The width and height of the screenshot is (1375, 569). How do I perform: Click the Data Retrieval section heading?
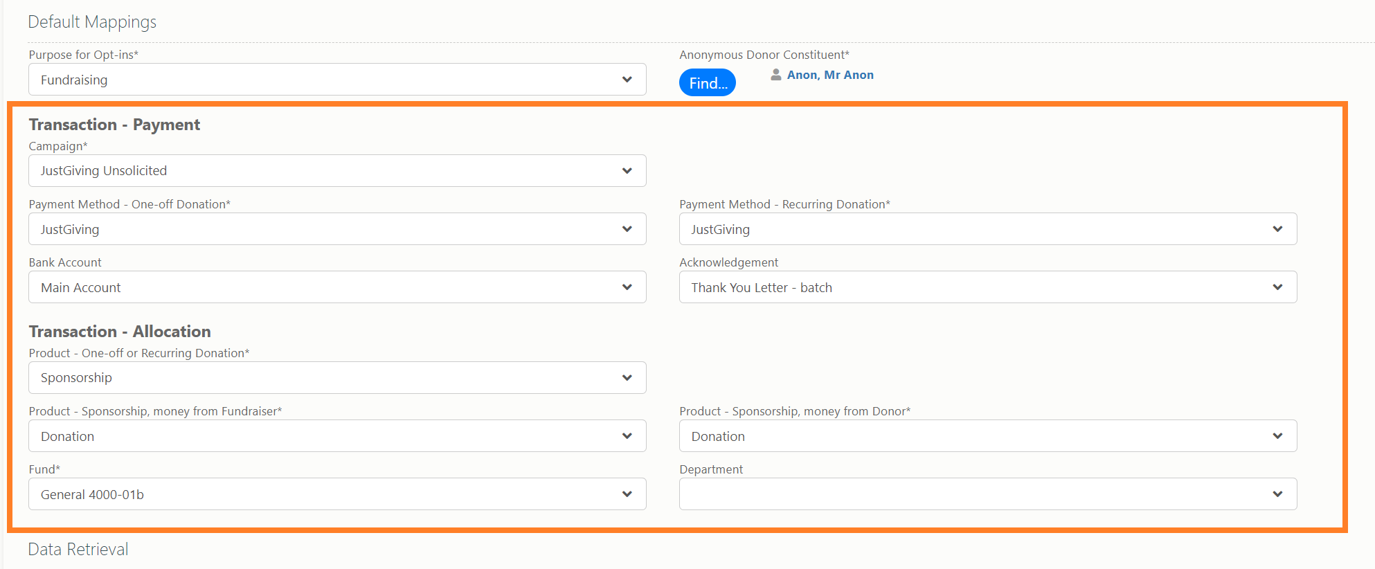78,550
